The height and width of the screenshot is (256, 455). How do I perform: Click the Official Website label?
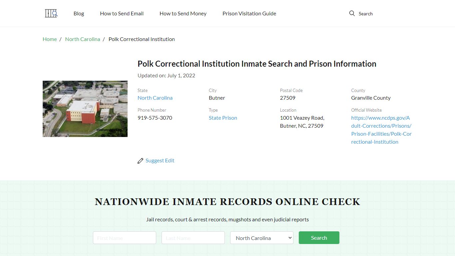coord(366,110)
